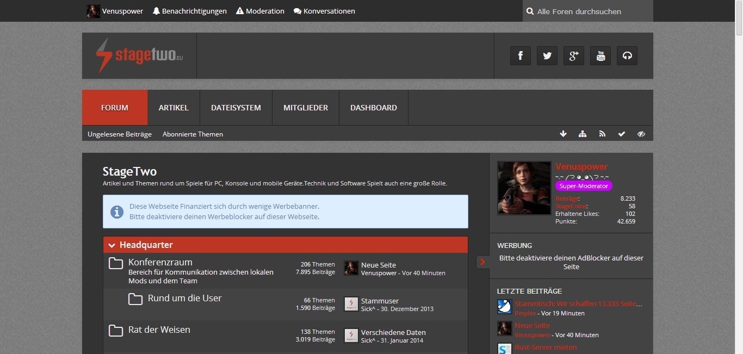This screenshot has height=354, width=743.
Task: Open the Konferenzraum forum
Action: click(x=160, y=262)
